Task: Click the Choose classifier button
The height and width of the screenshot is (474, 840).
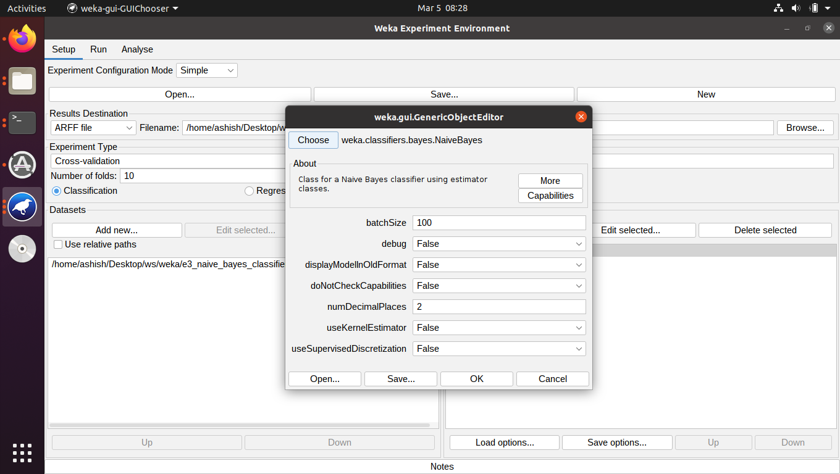Action: click(313, 140)
